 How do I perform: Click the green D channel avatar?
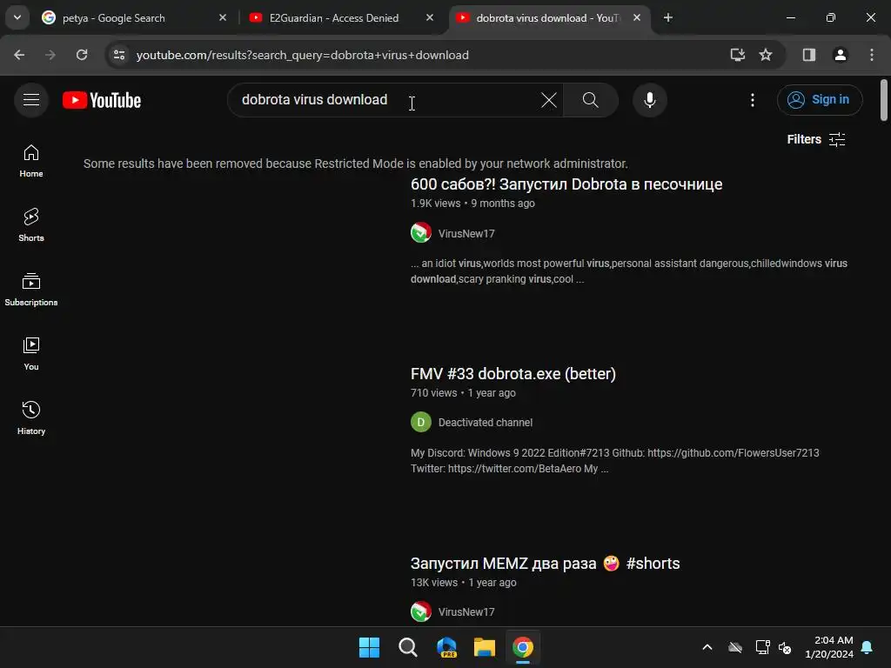[x=421, y=422]
